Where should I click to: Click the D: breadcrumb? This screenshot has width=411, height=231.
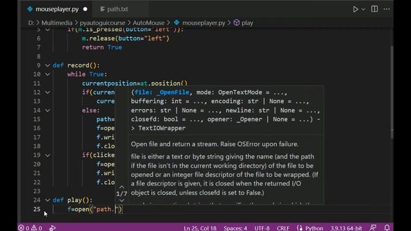pos(31,23)
